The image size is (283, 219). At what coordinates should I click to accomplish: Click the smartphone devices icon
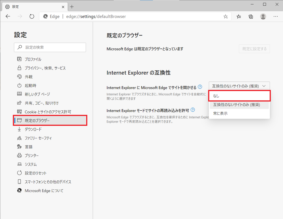[19, 182]
